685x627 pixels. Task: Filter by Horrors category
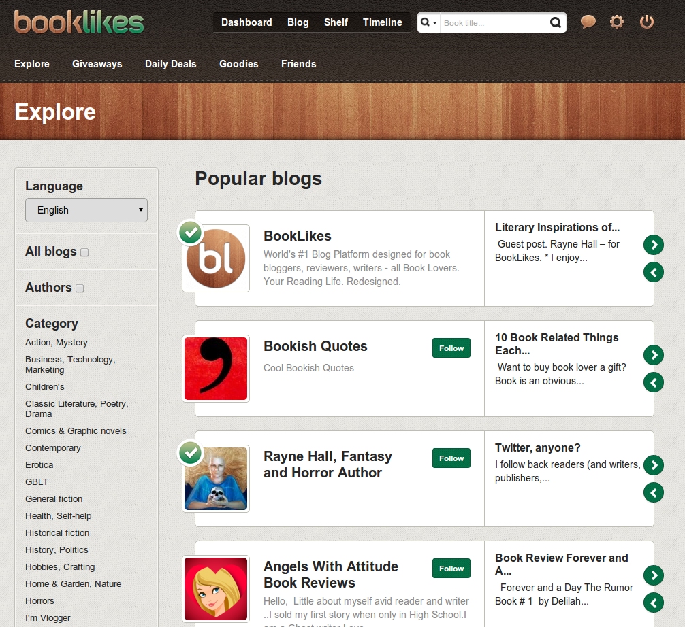coord(39,601)
